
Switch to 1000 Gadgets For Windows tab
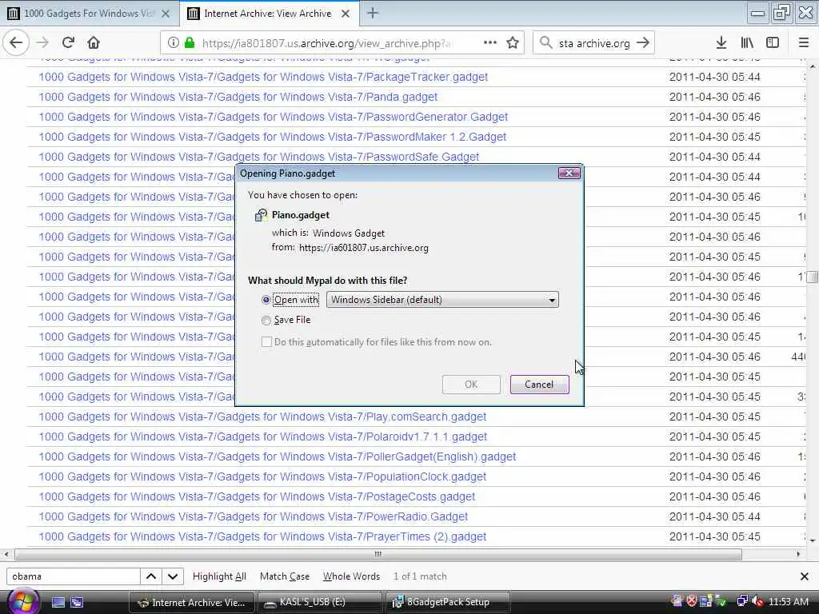coord(90,14)
